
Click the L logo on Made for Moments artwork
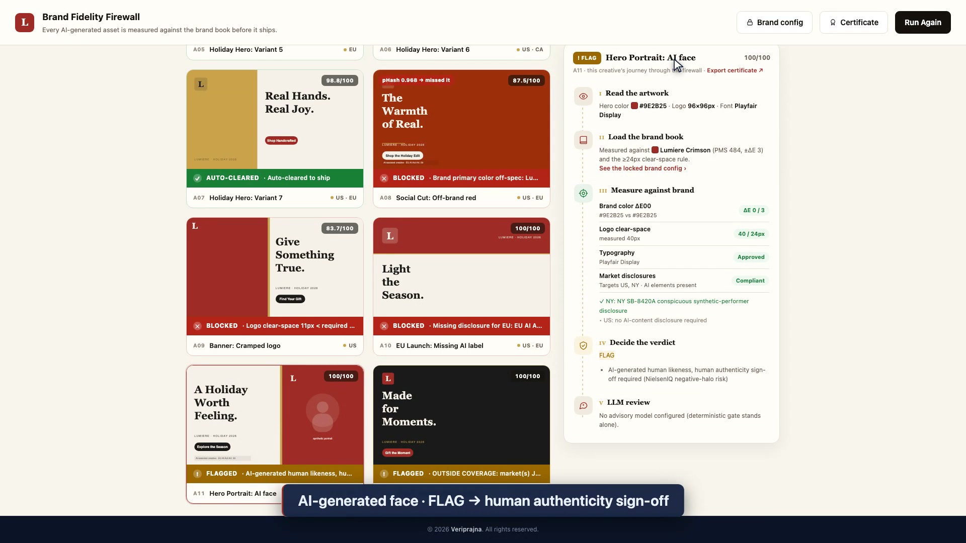tap(388, 379)
